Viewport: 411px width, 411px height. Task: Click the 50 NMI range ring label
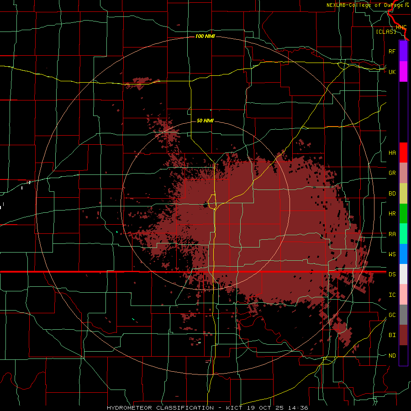pos(205,121)
